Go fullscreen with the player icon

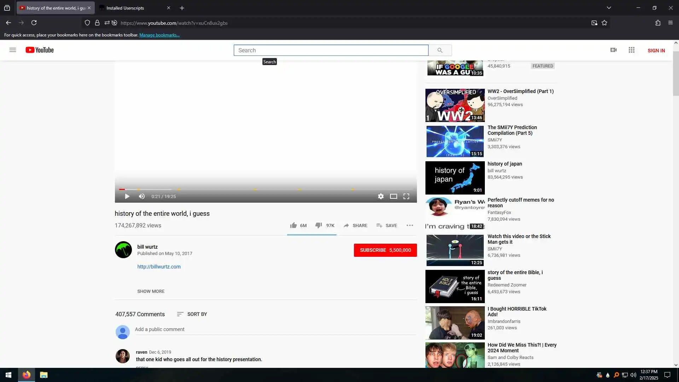[406, 196]
